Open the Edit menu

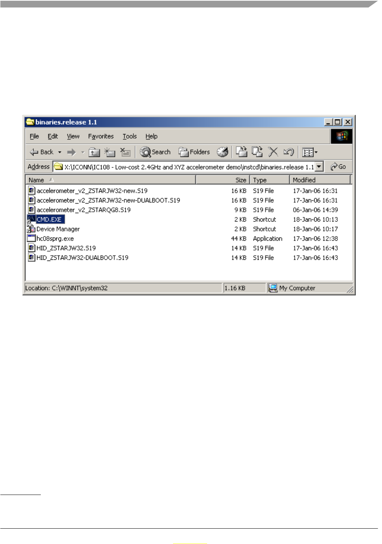click(x=53, y=136)
